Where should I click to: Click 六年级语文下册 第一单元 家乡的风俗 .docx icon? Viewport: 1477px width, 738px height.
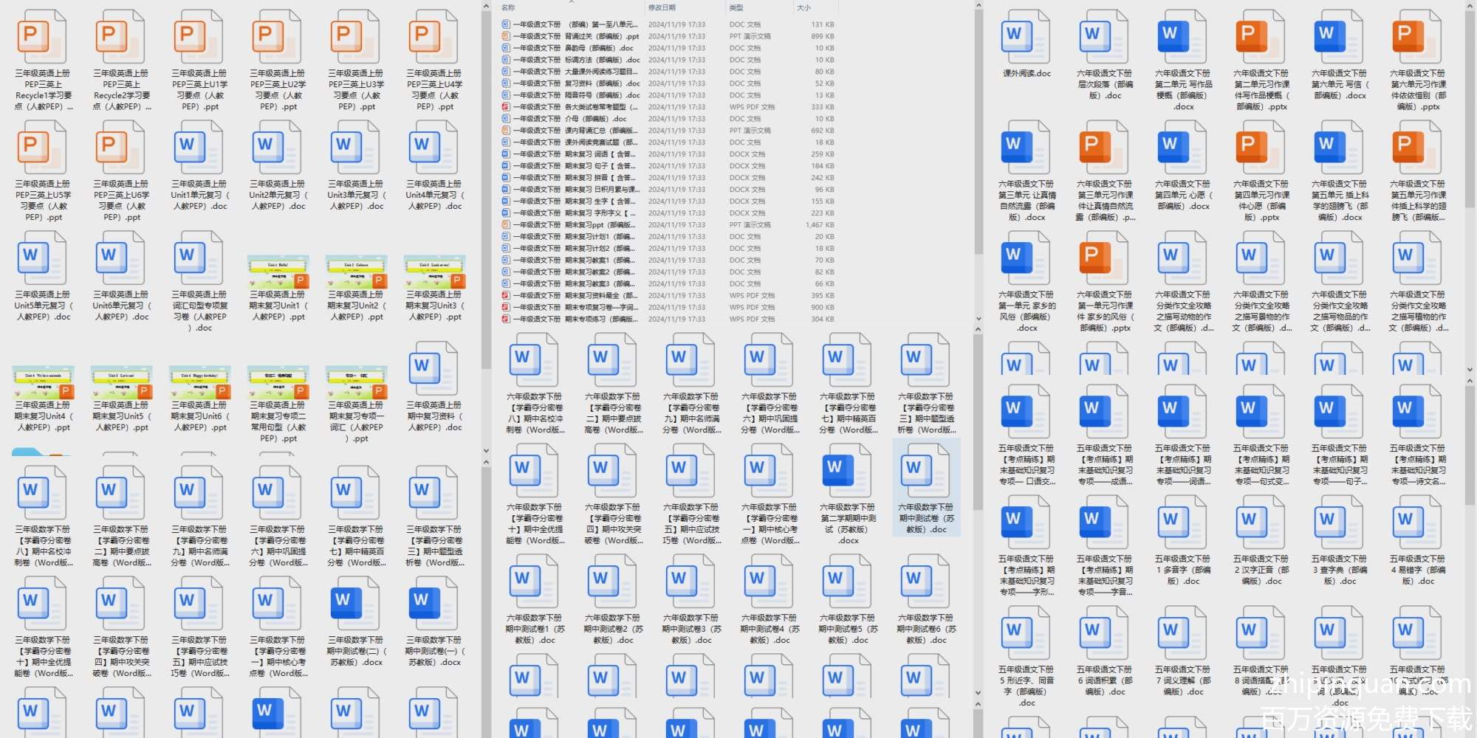(x=1026, y=258)
